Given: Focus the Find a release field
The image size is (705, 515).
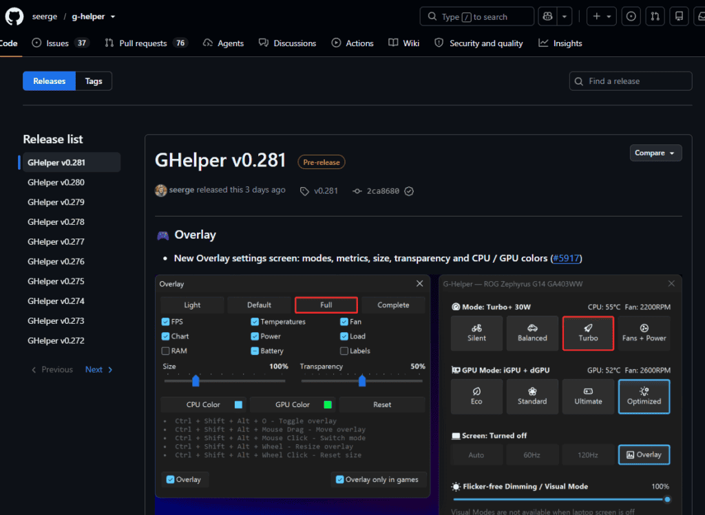Looking at the screenshot, I should point(631,81).
